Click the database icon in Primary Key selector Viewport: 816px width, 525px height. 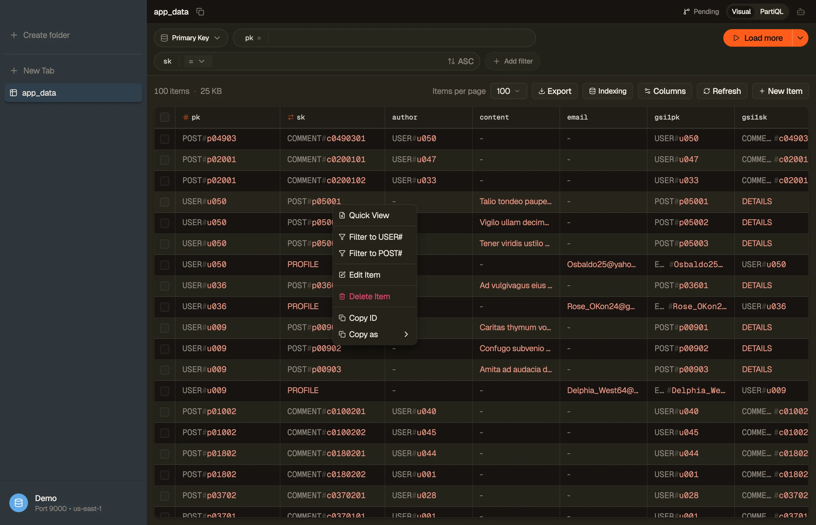click(164, 38)
